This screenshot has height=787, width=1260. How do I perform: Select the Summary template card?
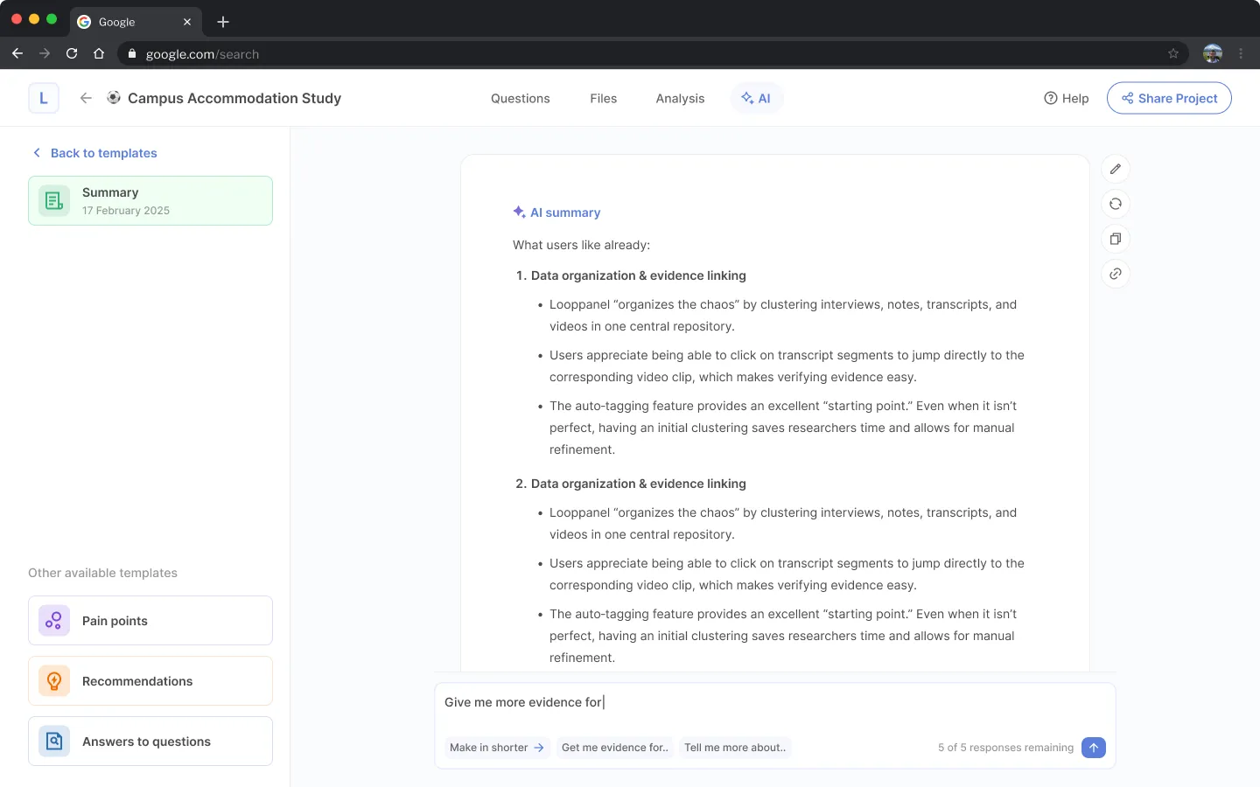tap(150, 201)
